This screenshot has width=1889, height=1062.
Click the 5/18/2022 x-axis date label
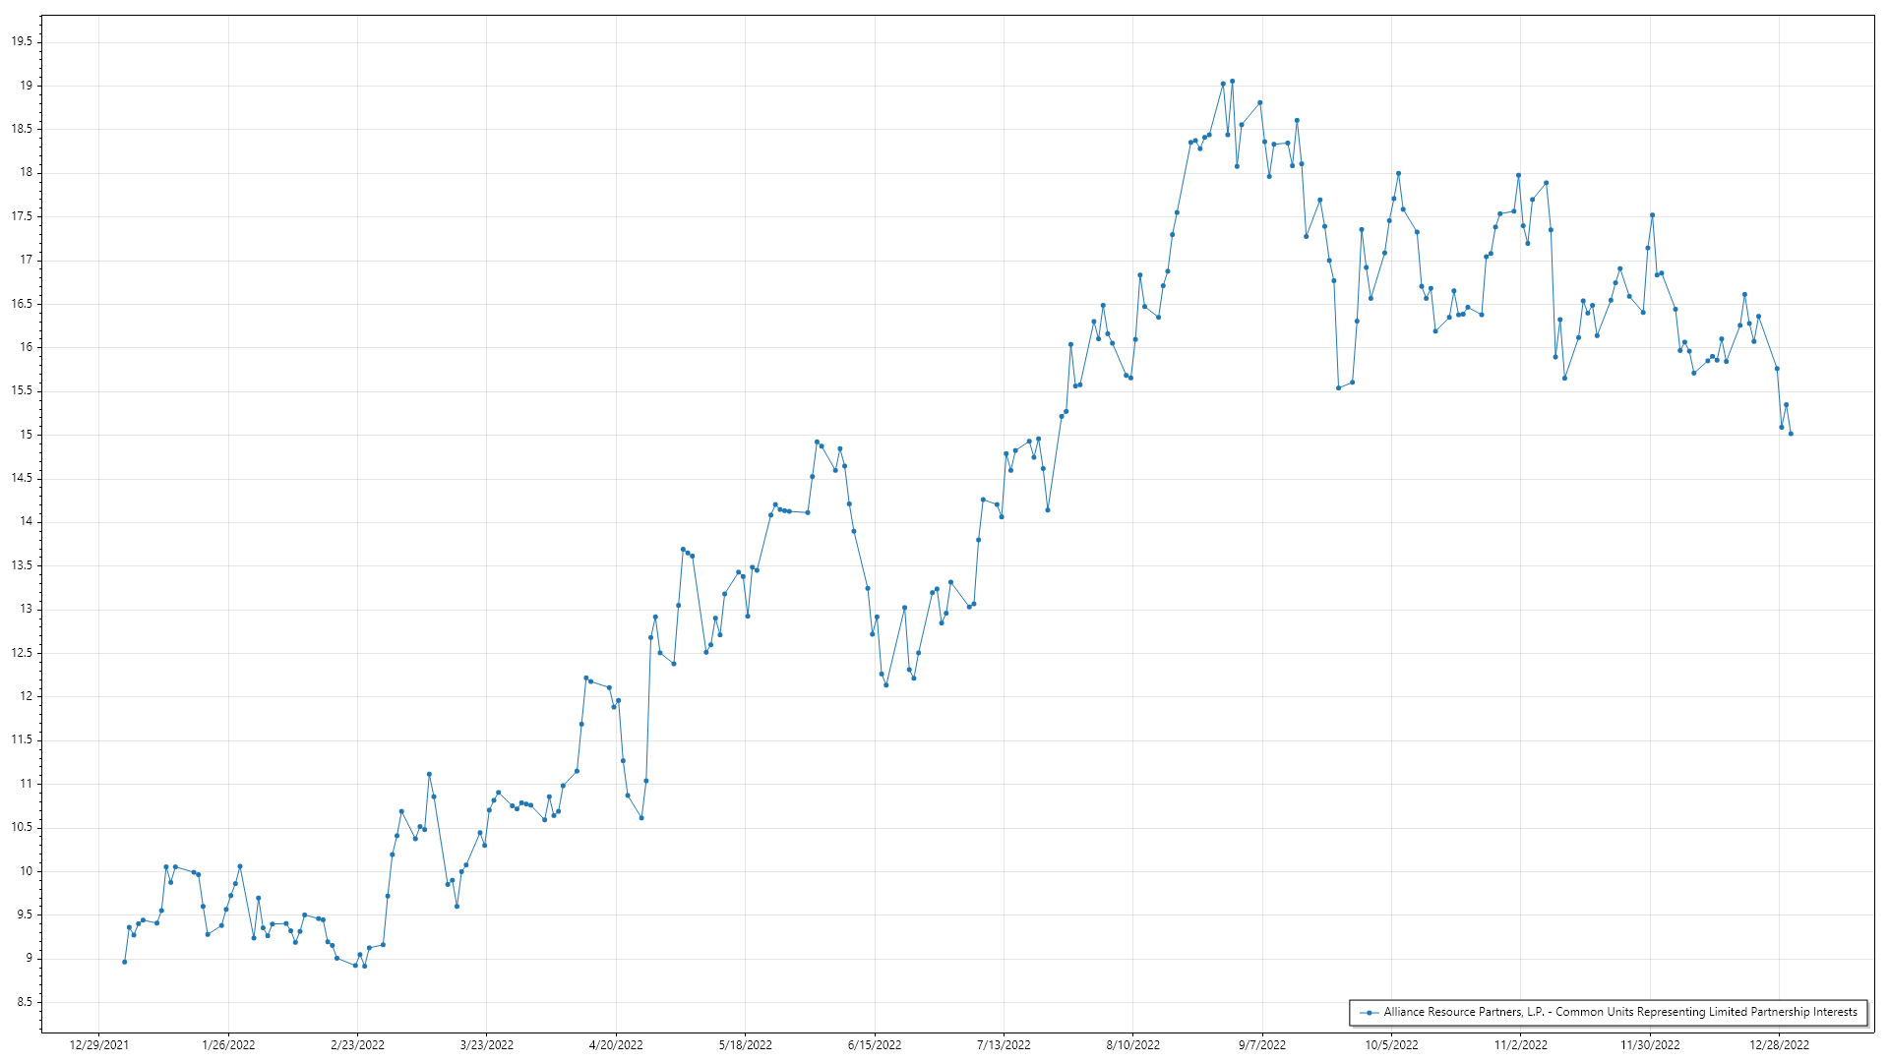pos(745,1044)
